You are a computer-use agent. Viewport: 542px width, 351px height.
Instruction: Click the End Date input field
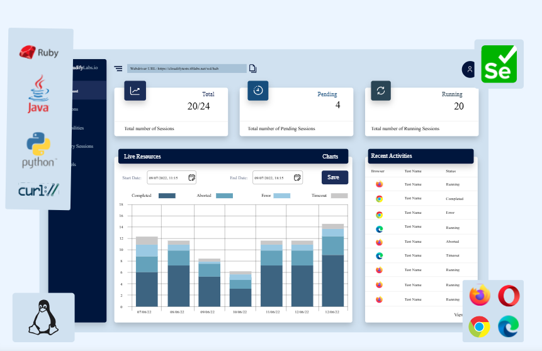click(278, 177)
